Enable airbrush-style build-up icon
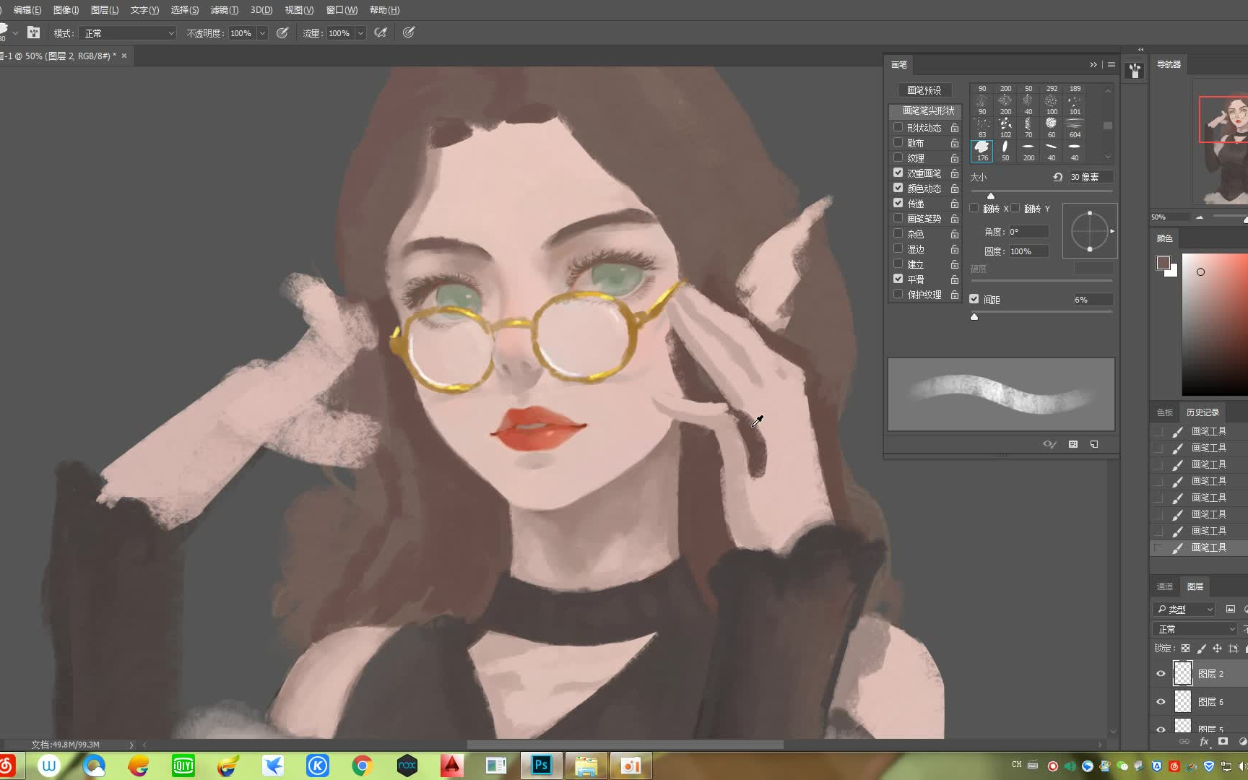 [381, 32]
